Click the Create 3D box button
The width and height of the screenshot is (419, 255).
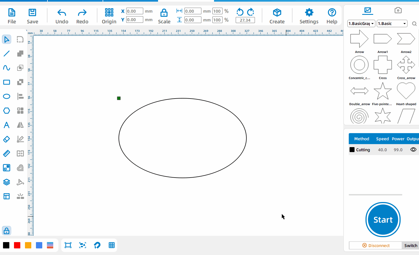277,16
